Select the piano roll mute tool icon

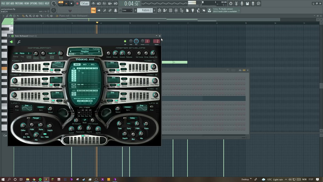(x=37, y=16)
